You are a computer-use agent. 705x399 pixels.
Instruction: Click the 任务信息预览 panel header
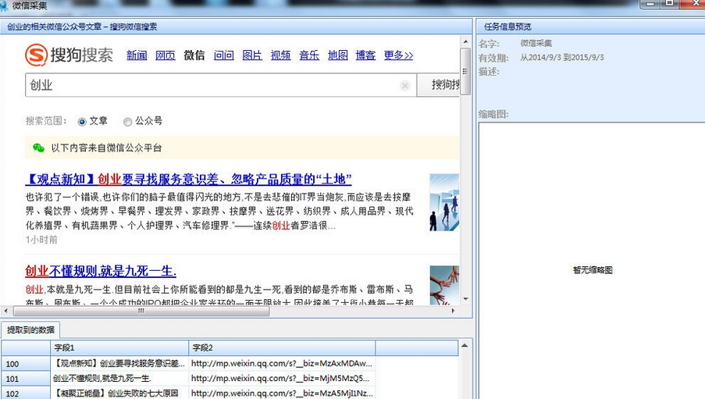click(590, 27)
